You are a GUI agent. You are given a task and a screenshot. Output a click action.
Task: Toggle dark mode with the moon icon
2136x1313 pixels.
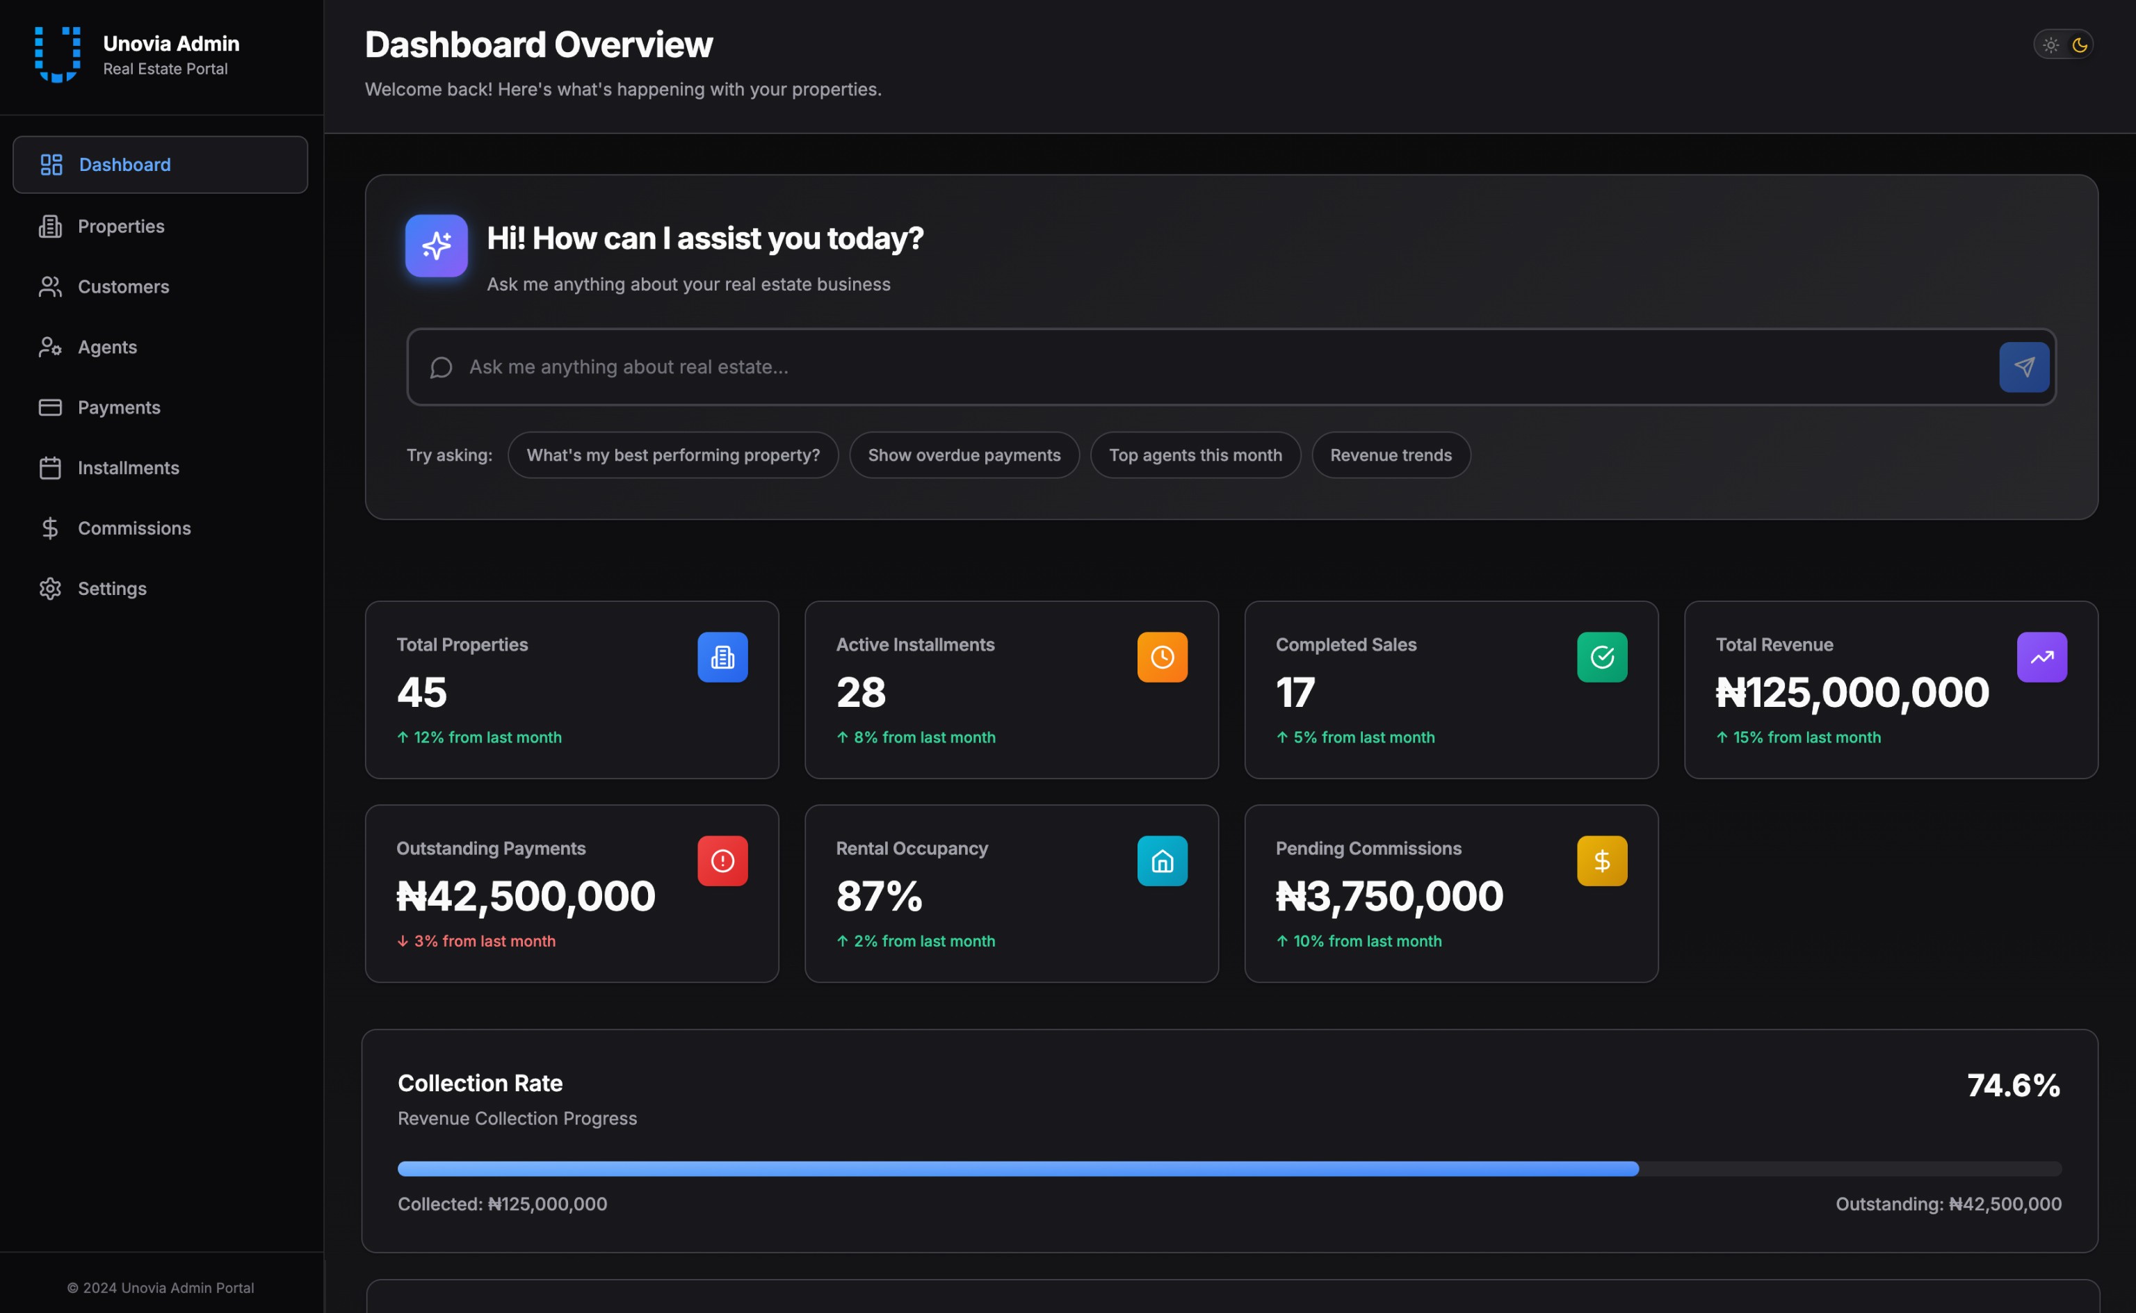pos(2079,45)
